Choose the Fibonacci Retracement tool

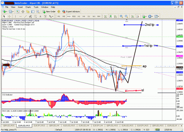coord(35,16)
